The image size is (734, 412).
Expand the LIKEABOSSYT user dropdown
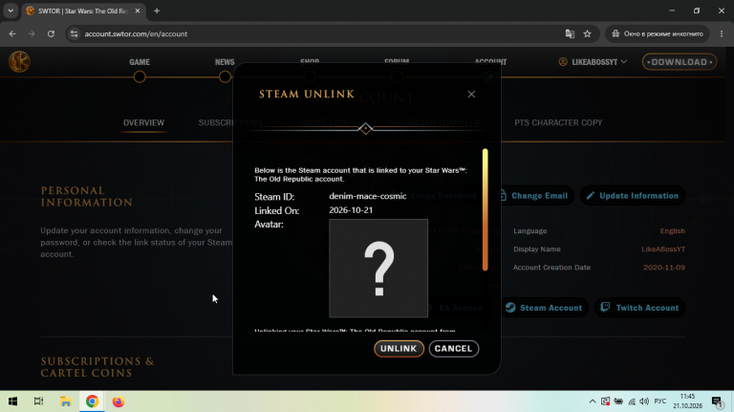[593, 62]
